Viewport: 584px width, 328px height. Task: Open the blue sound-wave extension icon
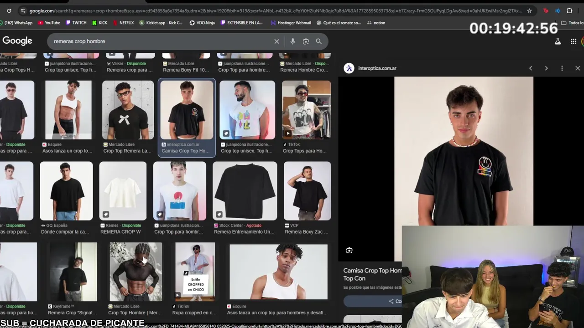557,10
